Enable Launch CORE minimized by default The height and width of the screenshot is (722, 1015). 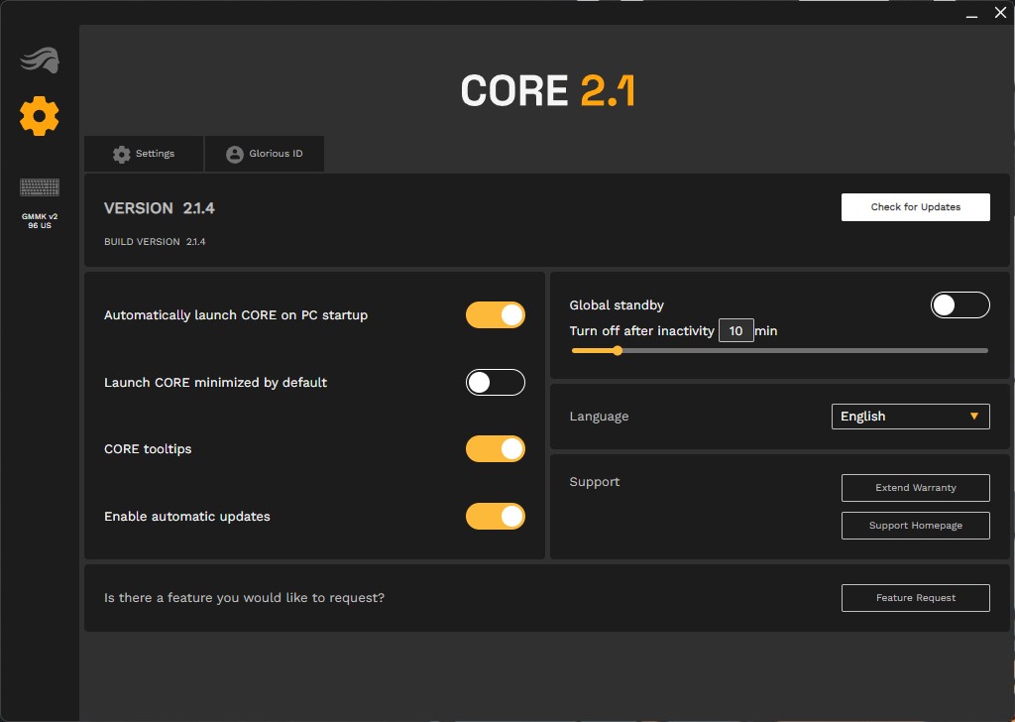tap(496, 382)
